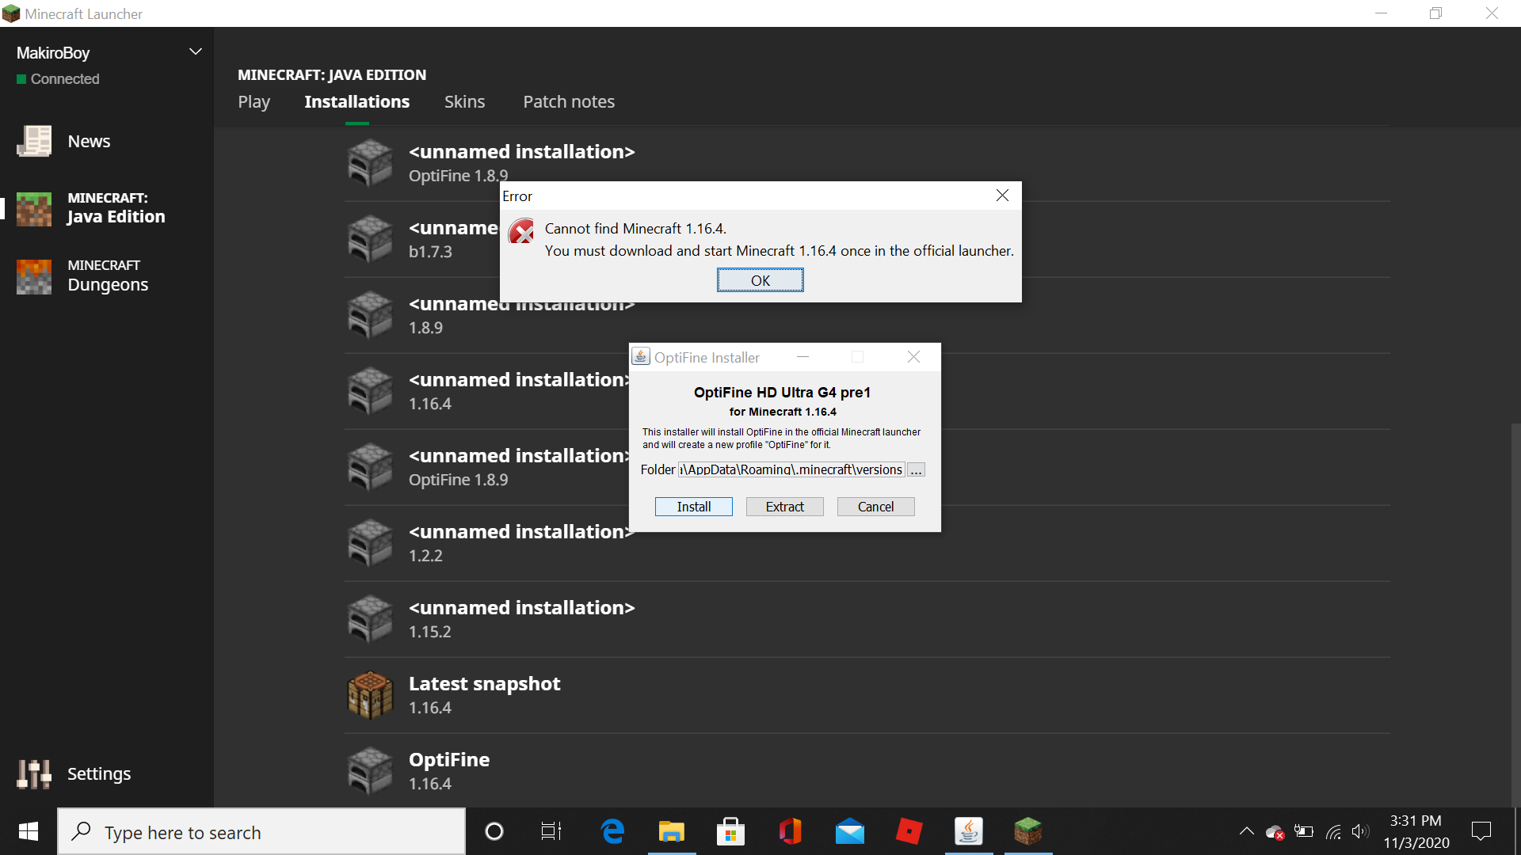This screenshot has width=1521, height=855.
Task: Click the OptiFine folder path field
Action: [791, 470]
